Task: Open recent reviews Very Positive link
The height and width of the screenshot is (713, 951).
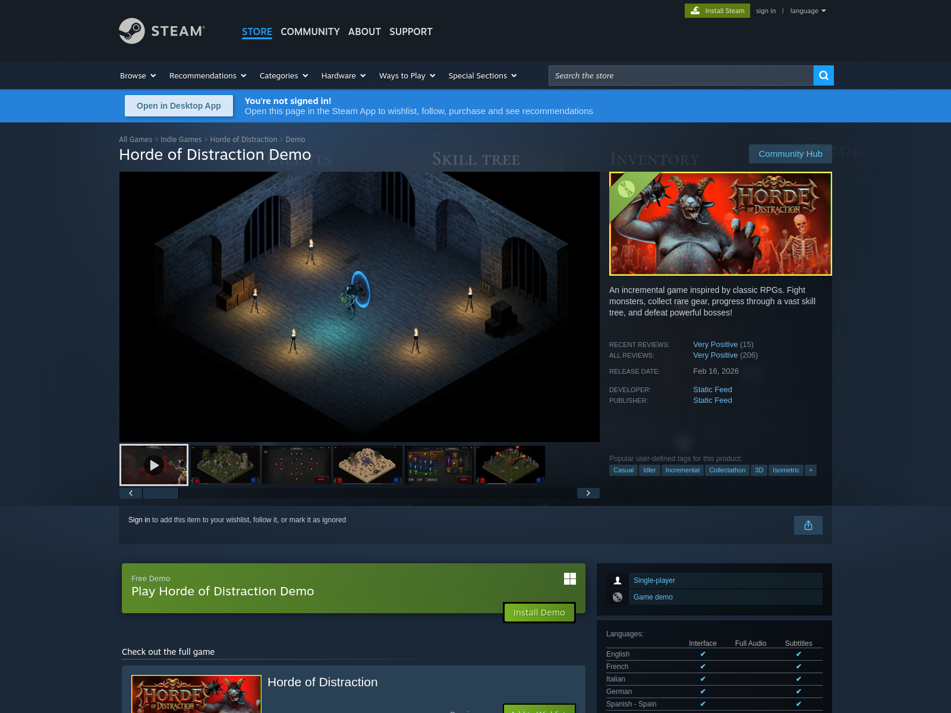Action: tap(715, 345)
